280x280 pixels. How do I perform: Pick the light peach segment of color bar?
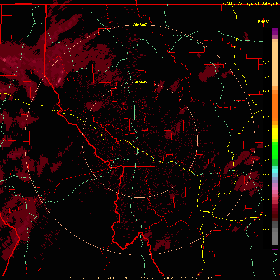pos(275,64)
